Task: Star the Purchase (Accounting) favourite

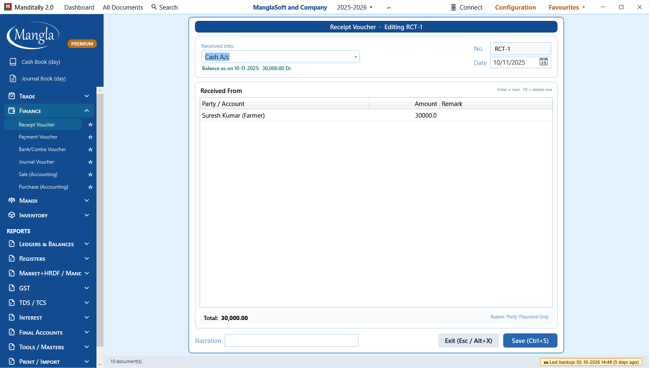Action: 90,187
